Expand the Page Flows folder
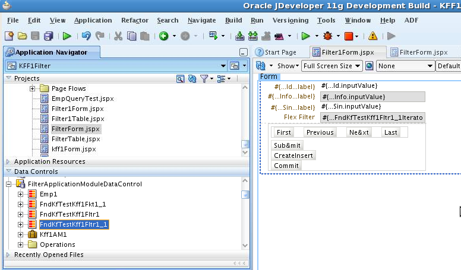 pyautogui.click(x=32, y=88)
